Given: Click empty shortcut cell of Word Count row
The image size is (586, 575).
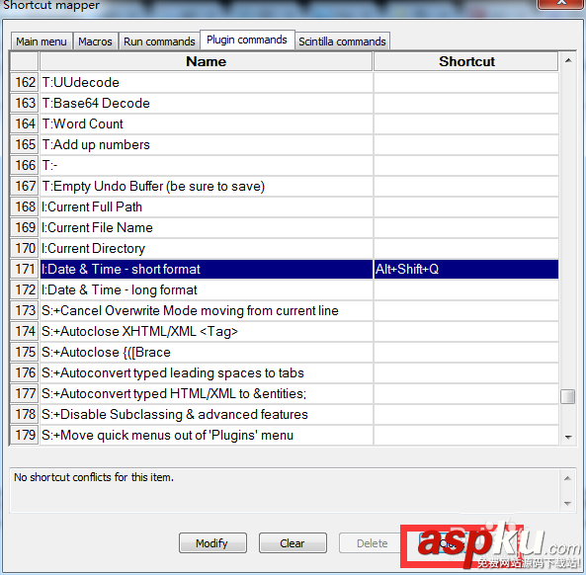Looking at the screenshot, I should coord(466,124).
